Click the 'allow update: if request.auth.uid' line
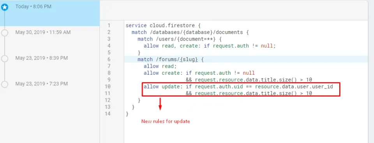374x143 pixels. click(238, 87)
